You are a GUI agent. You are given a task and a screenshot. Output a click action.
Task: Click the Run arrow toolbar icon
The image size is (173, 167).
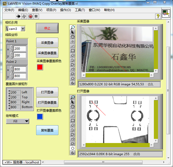point(18,16)
